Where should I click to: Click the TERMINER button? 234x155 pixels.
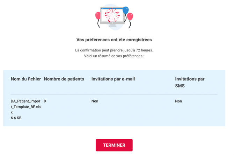[x=114, y=145]
